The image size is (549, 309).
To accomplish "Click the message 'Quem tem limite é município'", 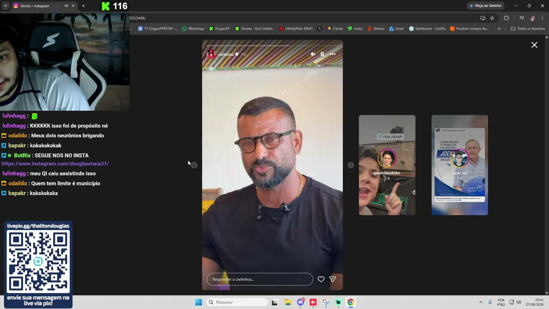I will pos(66,183).
